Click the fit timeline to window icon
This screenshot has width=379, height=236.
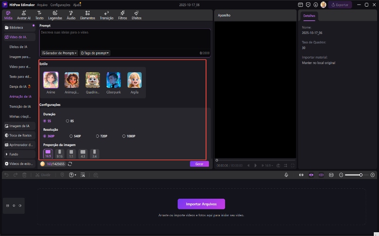point(331,175)
